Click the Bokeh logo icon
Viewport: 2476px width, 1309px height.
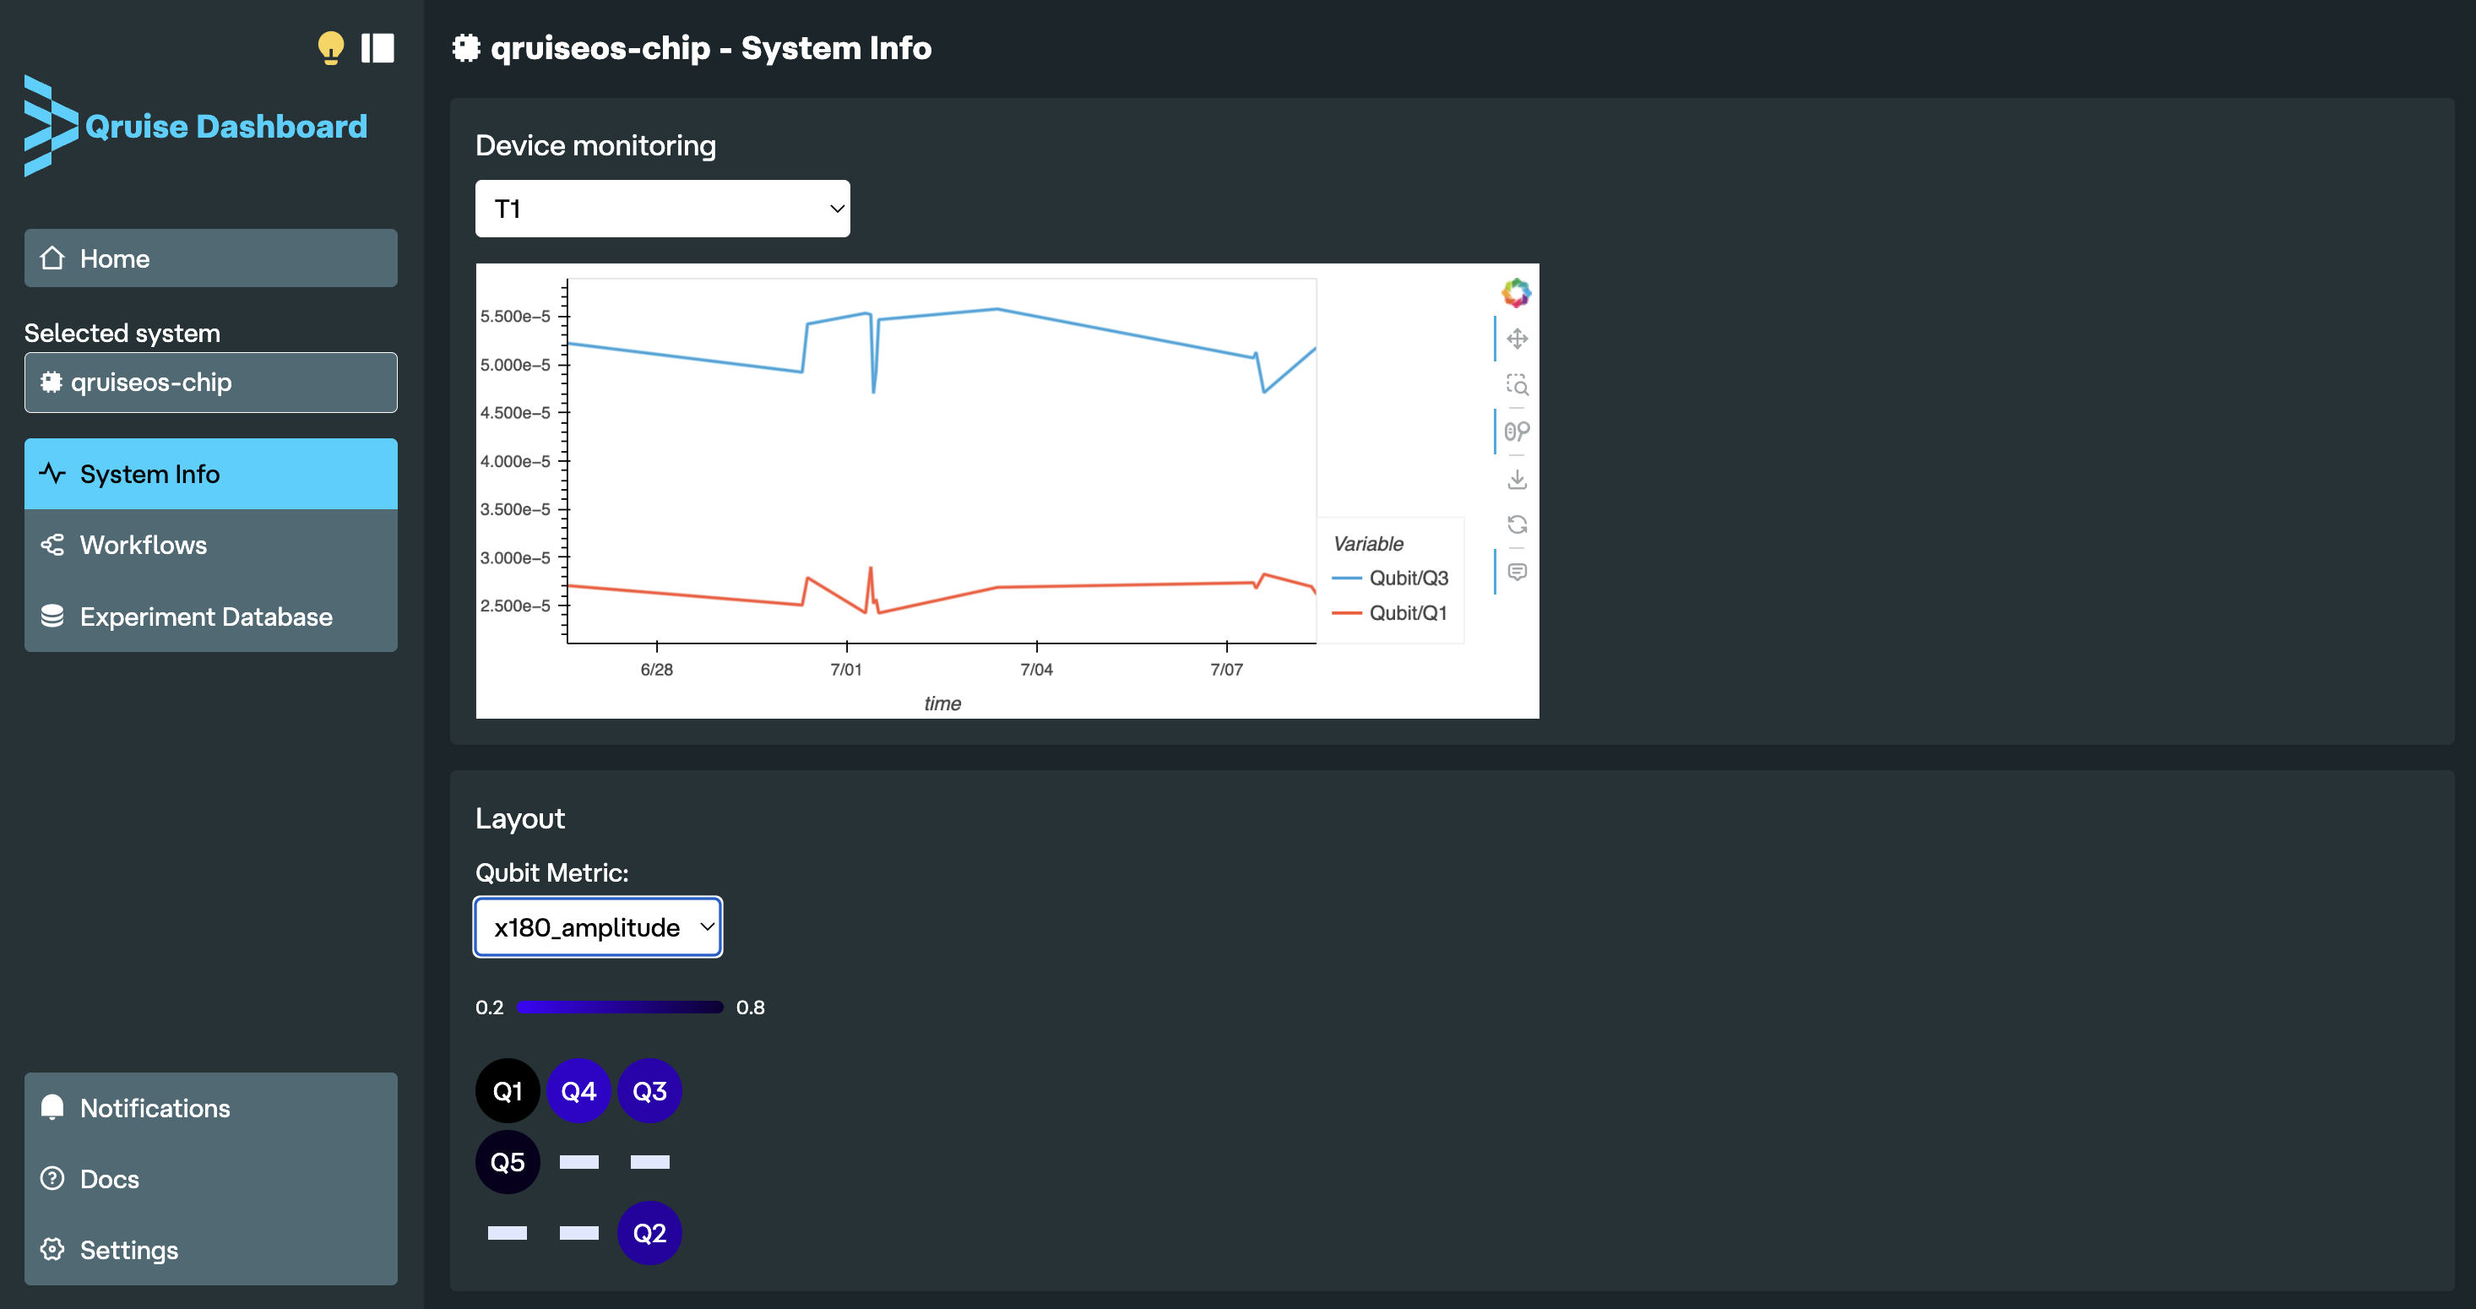pos(1516,292)
